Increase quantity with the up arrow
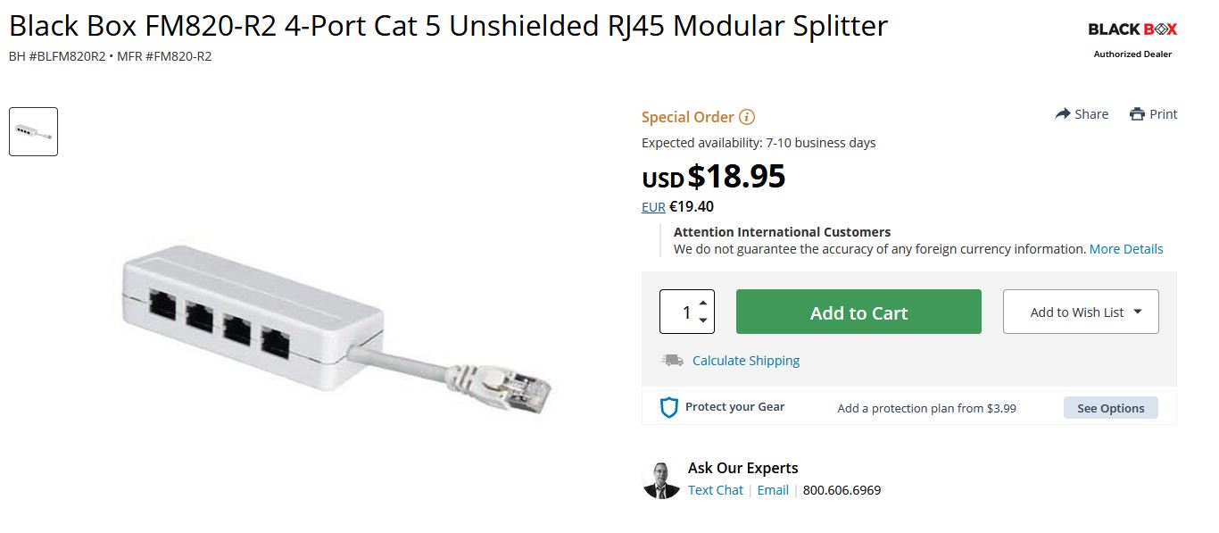The width and height of the screenshot is (1219, 533). click(x=703, y=303)
